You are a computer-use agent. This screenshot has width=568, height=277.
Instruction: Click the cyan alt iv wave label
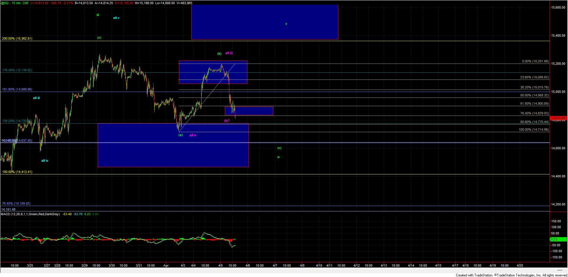coord(45,161)
